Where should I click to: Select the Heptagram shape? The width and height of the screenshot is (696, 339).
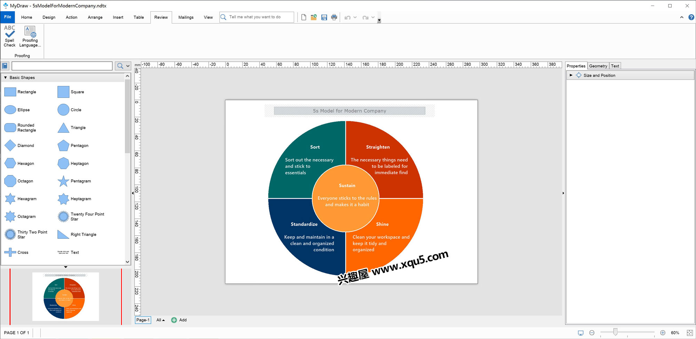click(74, 199)
